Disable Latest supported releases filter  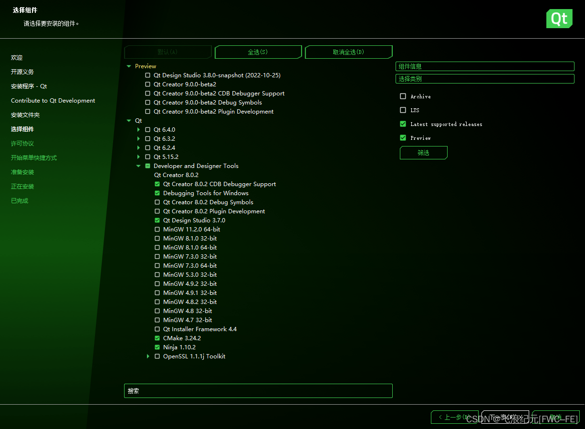point(403,124)
